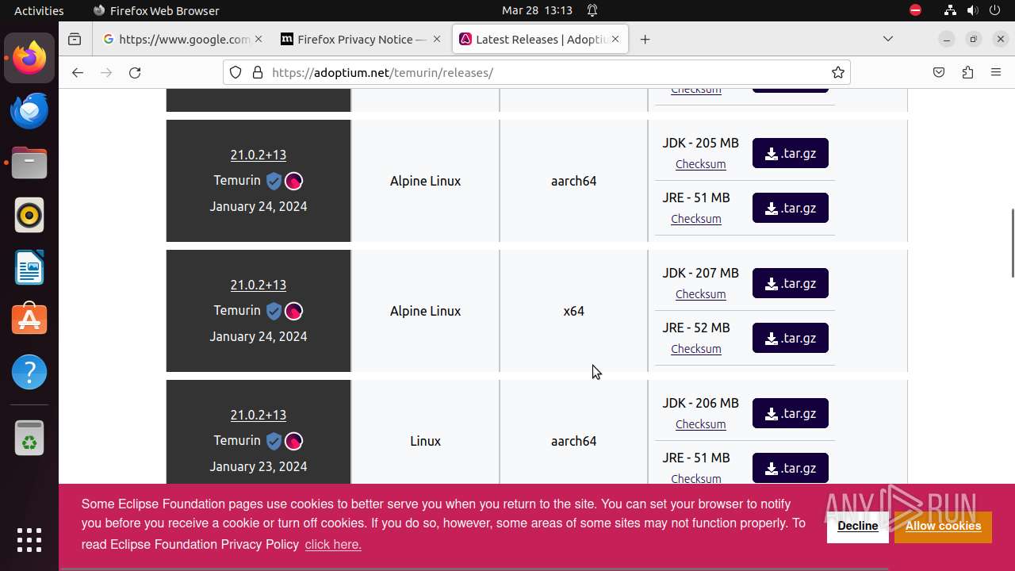
Task: Select the Latest Releases Adoptium tab
Action: click(540, 39)
